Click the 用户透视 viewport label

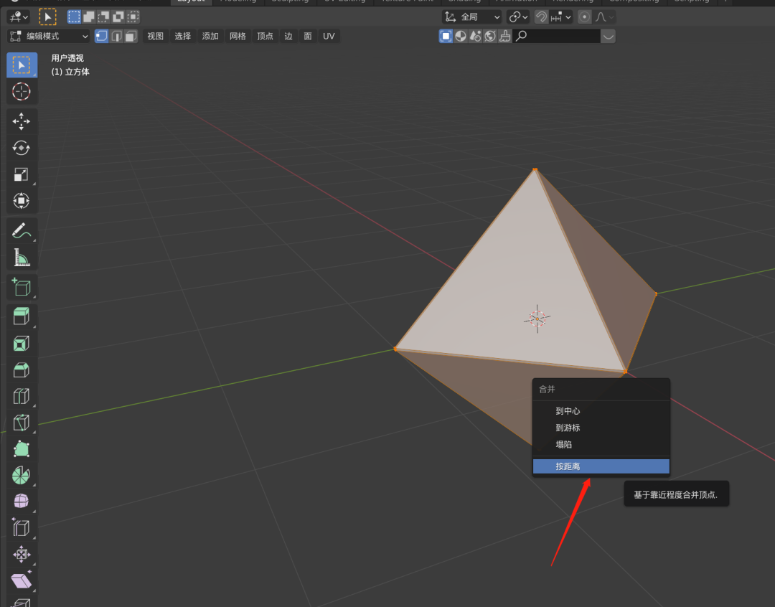coord(67,58)
